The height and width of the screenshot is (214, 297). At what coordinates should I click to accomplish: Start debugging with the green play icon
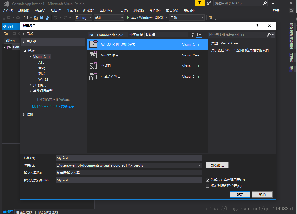[128, 17]
